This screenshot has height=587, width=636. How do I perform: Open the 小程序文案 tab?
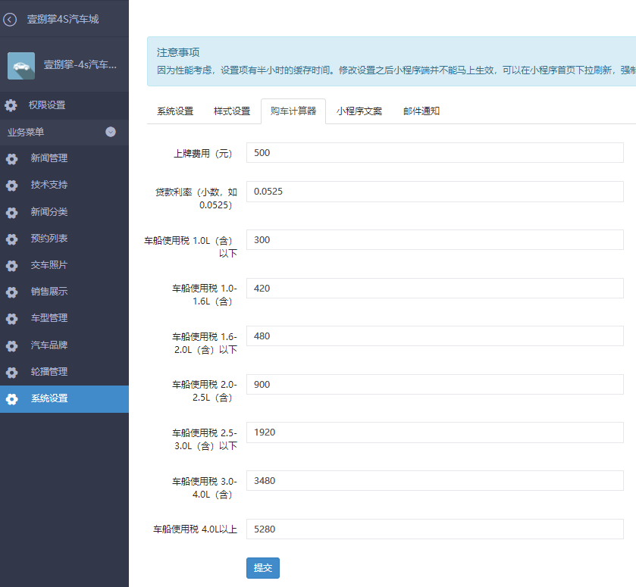[359, 111]
